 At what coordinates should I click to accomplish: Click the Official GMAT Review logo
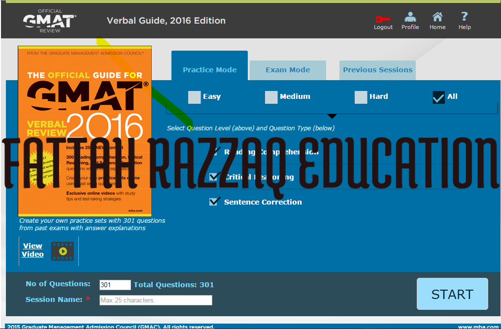pos(50,21)
